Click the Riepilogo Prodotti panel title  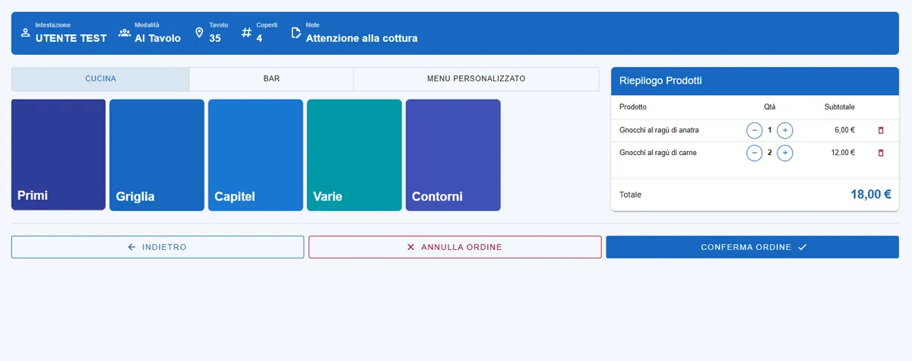(660, 81)
